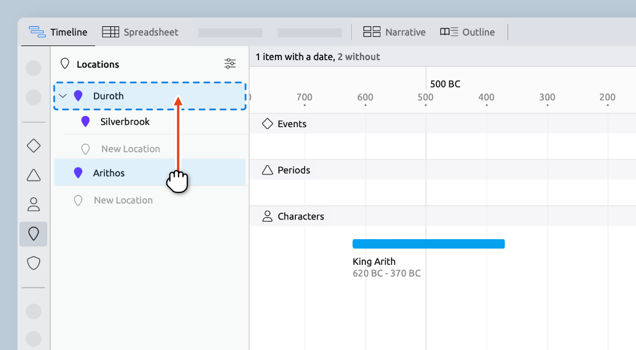
Task: Select the Duroth location row
Action: point(150,96)
